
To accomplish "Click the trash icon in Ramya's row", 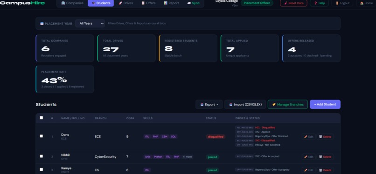I will (x=320, y=170).
